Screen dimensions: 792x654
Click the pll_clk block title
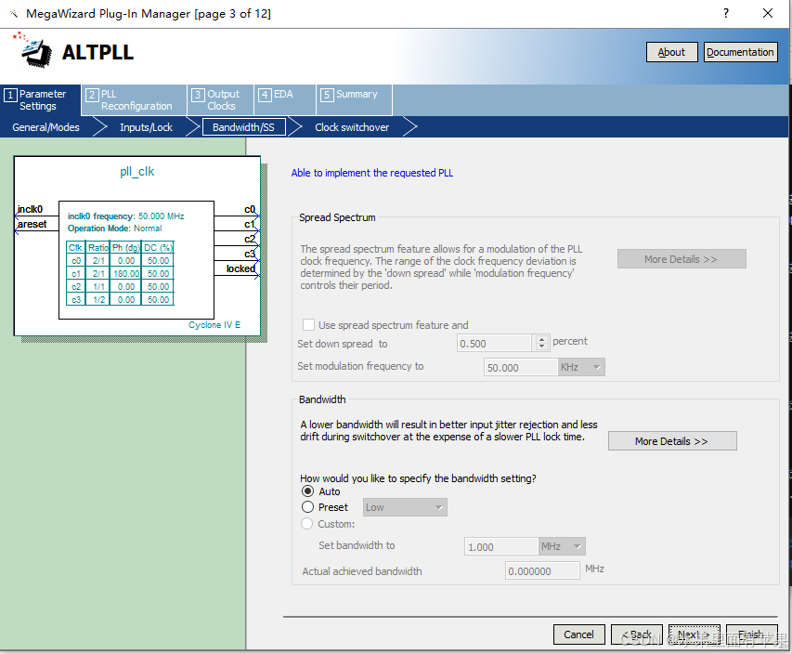(x=136, y=171)
